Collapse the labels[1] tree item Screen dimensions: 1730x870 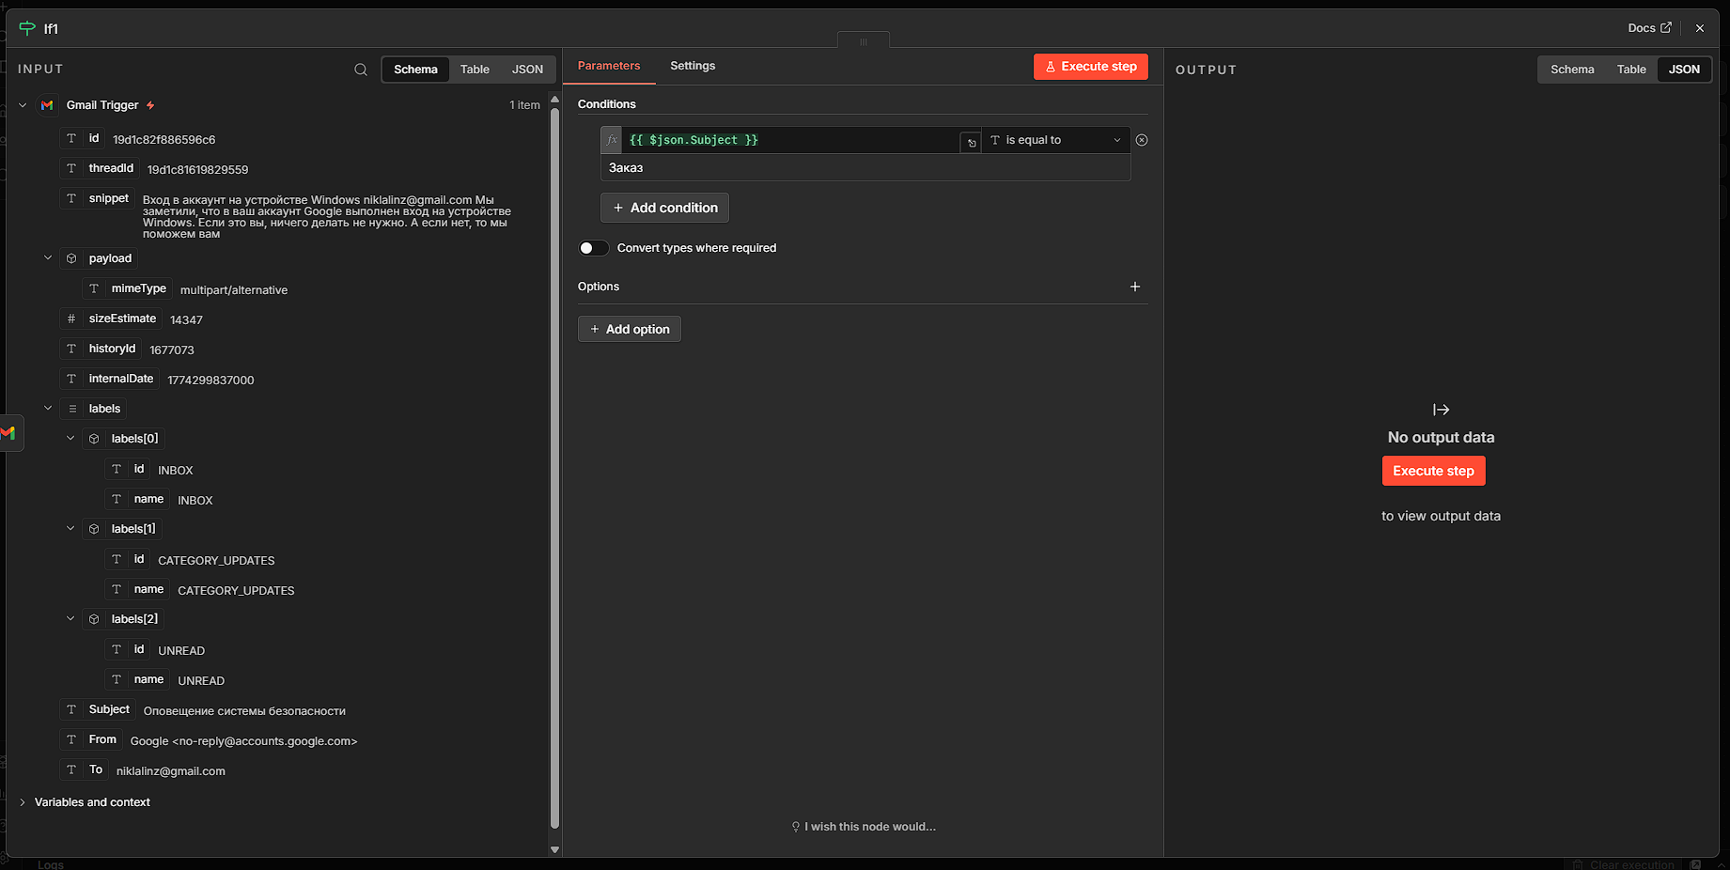pyautogui.click(x=70, y=529)
